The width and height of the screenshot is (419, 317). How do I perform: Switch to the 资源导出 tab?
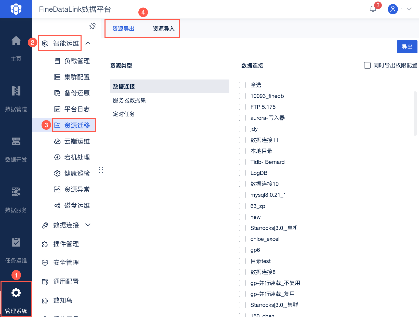point(123,29)
